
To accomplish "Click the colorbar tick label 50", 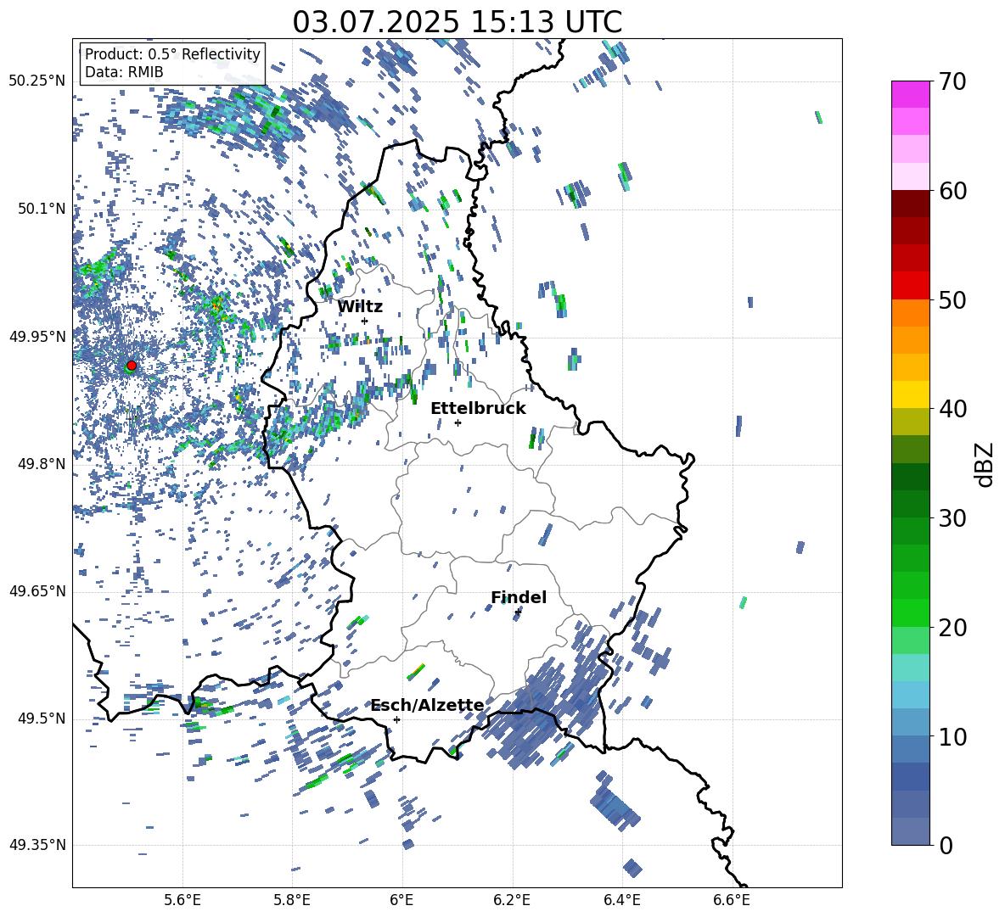I will tap(952, 299).
